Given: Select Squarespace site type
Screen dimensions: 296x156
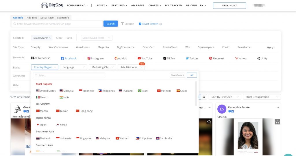Looking at the screenshot, I should [206, 47].
